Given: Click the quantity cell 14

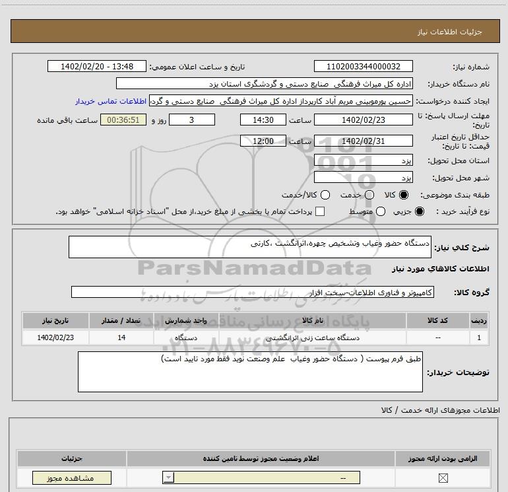Looking at the screenshot, I should pyautogui.click(x=121, y=337).
